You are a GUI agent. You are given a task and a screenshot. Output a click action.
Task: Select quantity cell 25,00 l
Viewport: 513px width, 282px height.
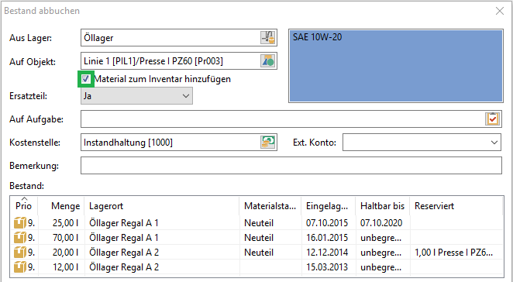tap(65, 223)
